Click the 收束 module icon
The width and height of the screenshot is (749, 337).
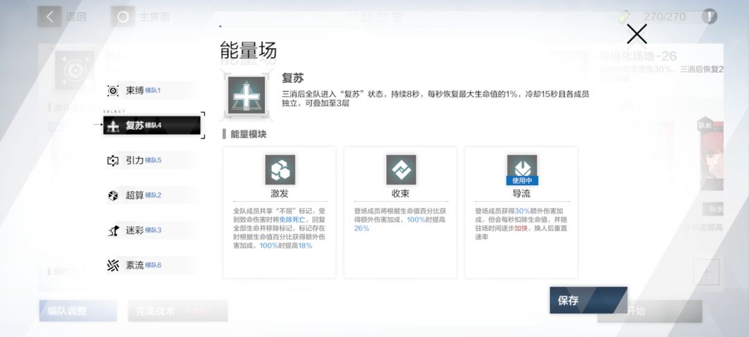pyautogui.click(x=401, y=169)
